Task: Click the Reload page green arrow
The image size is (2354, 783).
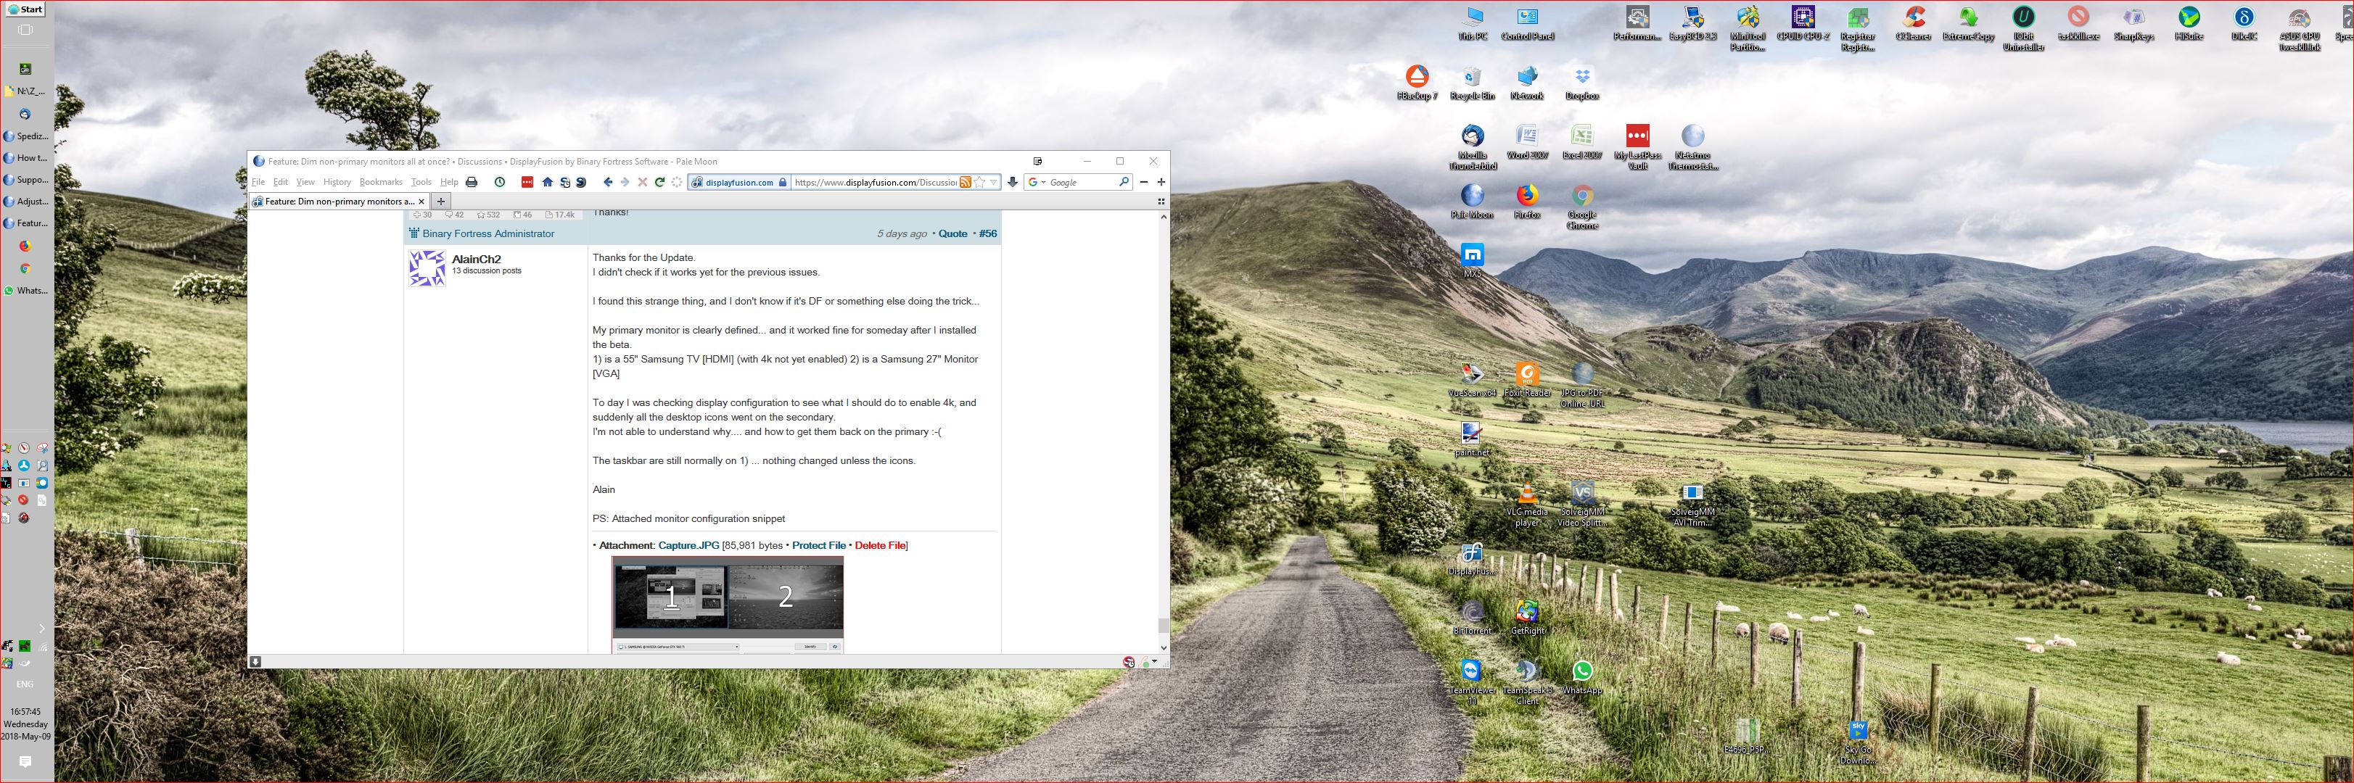Action: point(659,183)
